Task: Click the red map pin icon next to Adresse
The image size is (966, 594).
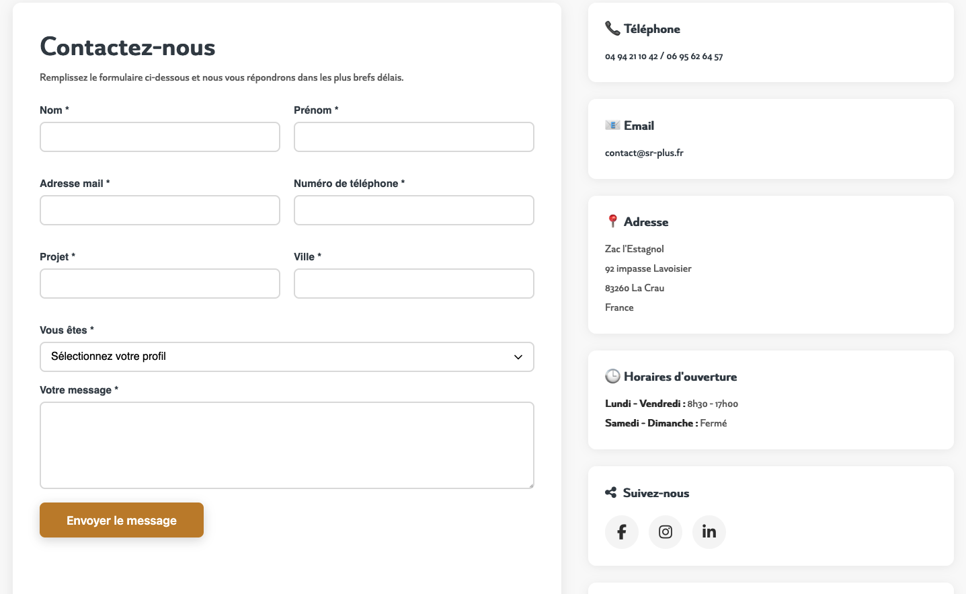Action: [612, 221]
